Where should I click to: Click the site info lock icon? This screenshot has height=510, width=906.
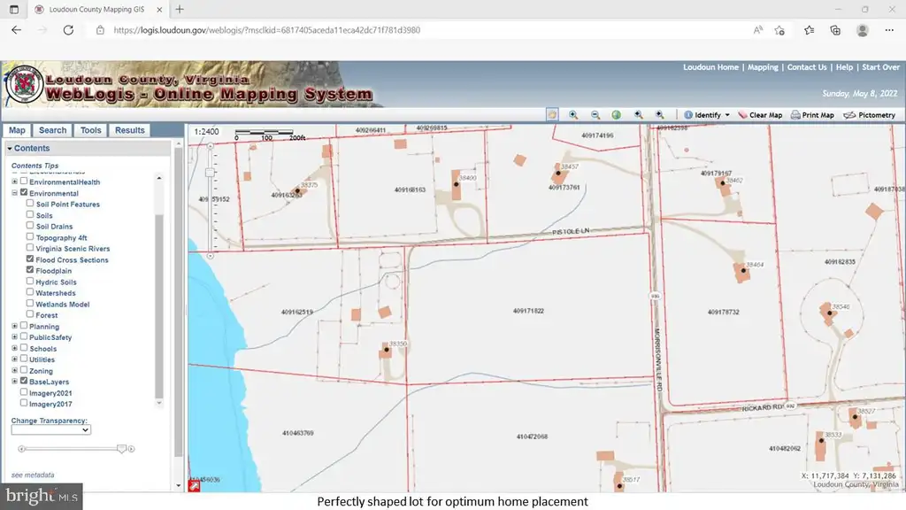(x=100, y=30)
